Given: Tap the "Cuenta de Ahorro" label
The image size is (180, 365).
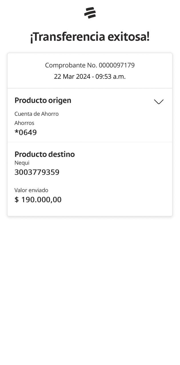Looking at the screenshot, I should coord(37,114).
